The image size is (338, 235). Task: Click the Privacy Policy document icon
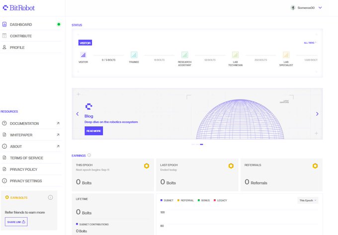click(x=4, y=169)
